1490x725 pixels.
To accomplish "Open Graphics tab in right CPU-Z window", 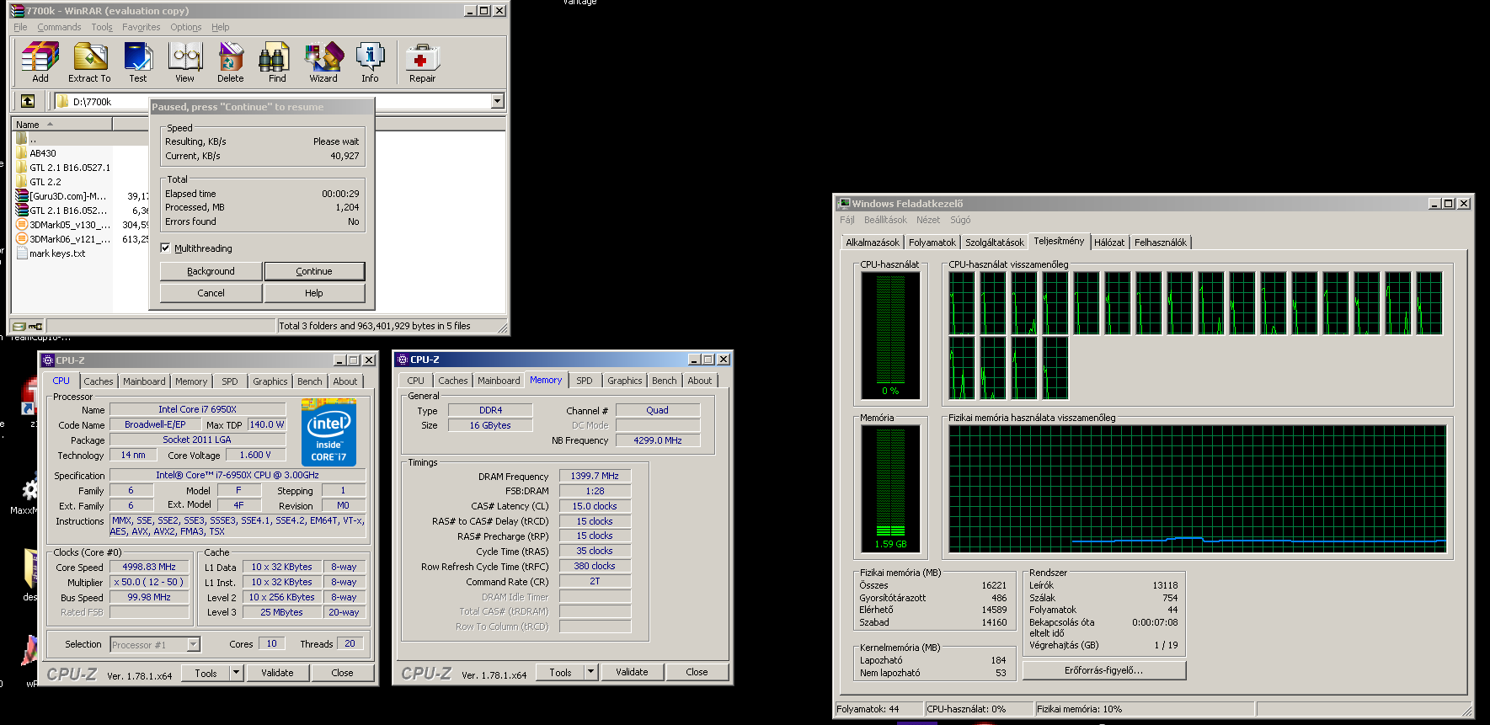I will coord(625,381).
